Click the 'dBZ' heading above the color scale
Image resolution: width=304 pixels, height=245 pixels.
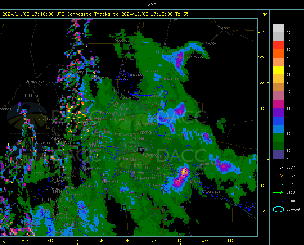pyautogui.click(x=286, y=17)
